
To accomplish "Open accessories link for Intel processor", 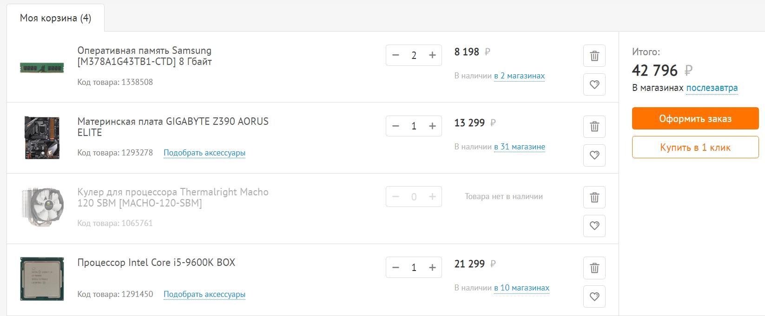I will click(x=204, y=294).
